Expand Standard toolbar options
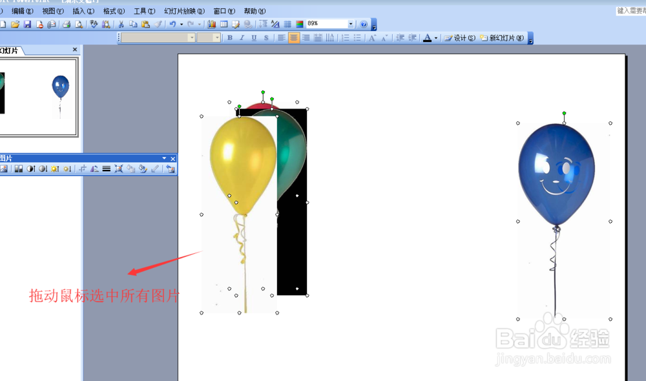Image resolution: width=646 pixels, height=381 pixels. pyautogui.click(x=374, y=25)
